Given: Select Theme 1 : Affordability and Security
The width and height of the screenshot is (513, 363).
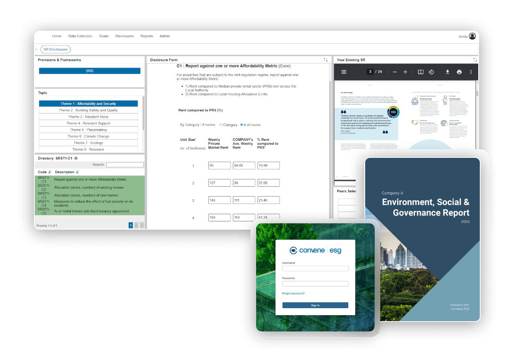Looking at the screenshot, I should point(88,104).
